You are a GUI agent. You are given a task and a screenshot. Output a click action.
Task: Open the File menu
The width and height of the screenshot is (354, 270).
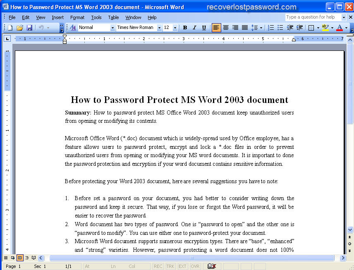point(12,17)
